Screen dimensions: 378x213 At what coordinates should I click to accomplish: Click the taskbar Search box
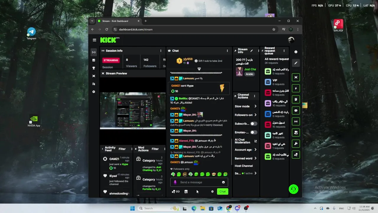click(x=159, y=208)
